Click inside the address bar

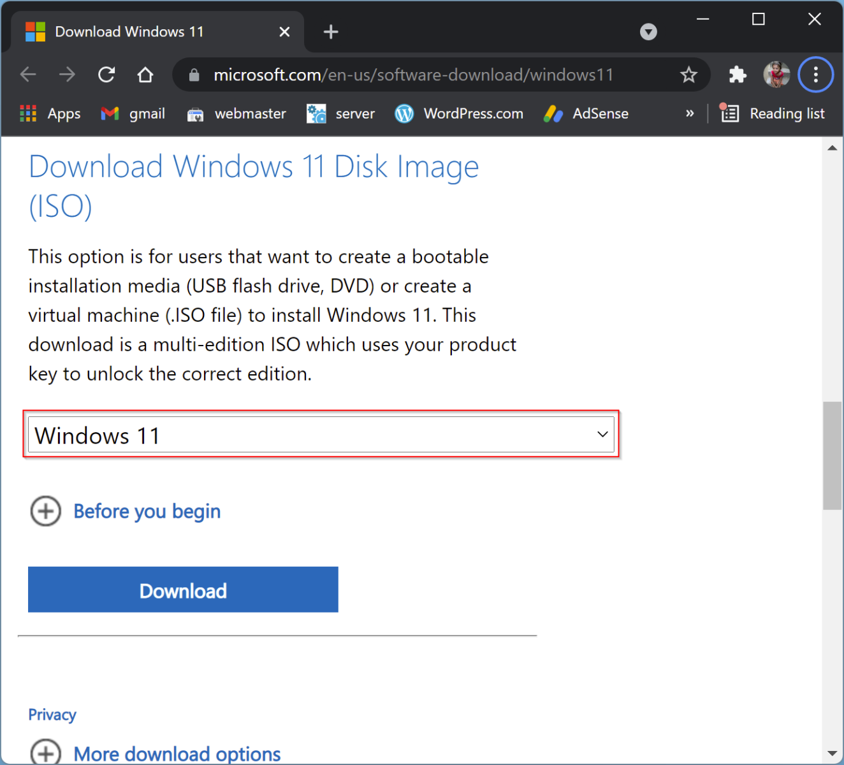[x=414, y=75]
